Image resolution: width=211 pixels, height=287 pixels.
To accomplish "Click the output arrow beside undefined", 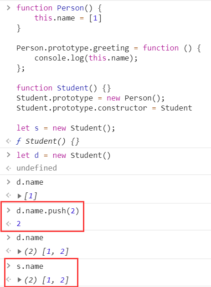I will point(9,168).
